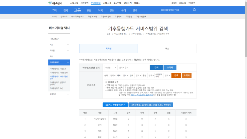Click 가산디지털단지 station name cell

(100, 119)
